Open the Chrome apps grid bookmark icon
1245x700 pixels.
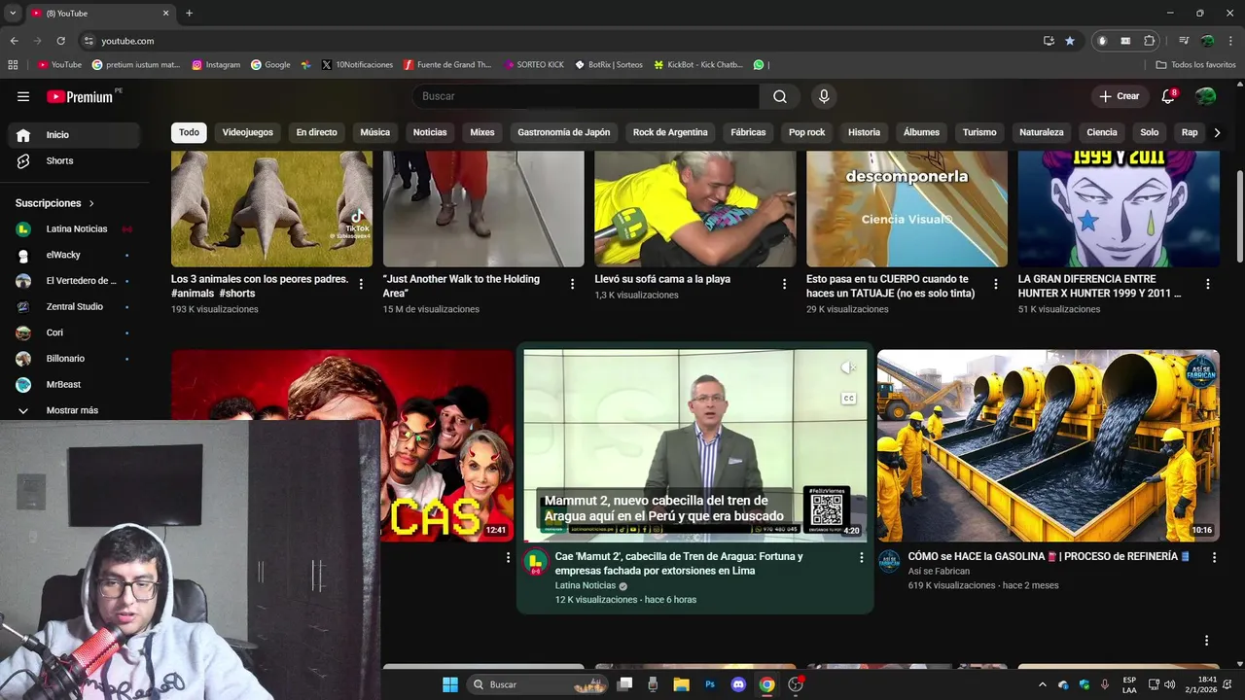point(13,65)
